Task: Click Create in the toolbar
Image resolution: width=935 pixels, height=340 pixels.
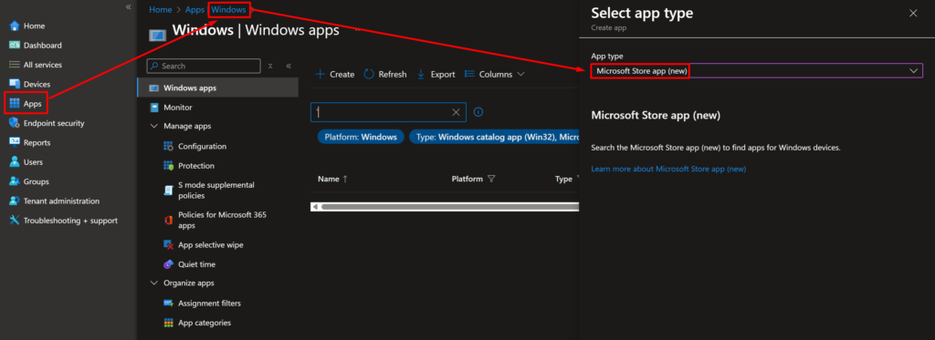Action: 334,75
